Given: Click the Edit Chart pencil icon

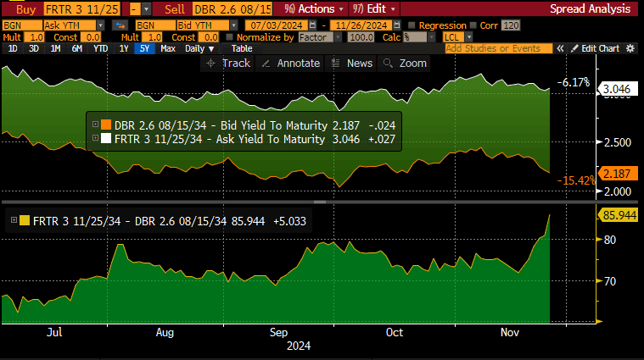Looking at the screenshot, I should point(574,48).
